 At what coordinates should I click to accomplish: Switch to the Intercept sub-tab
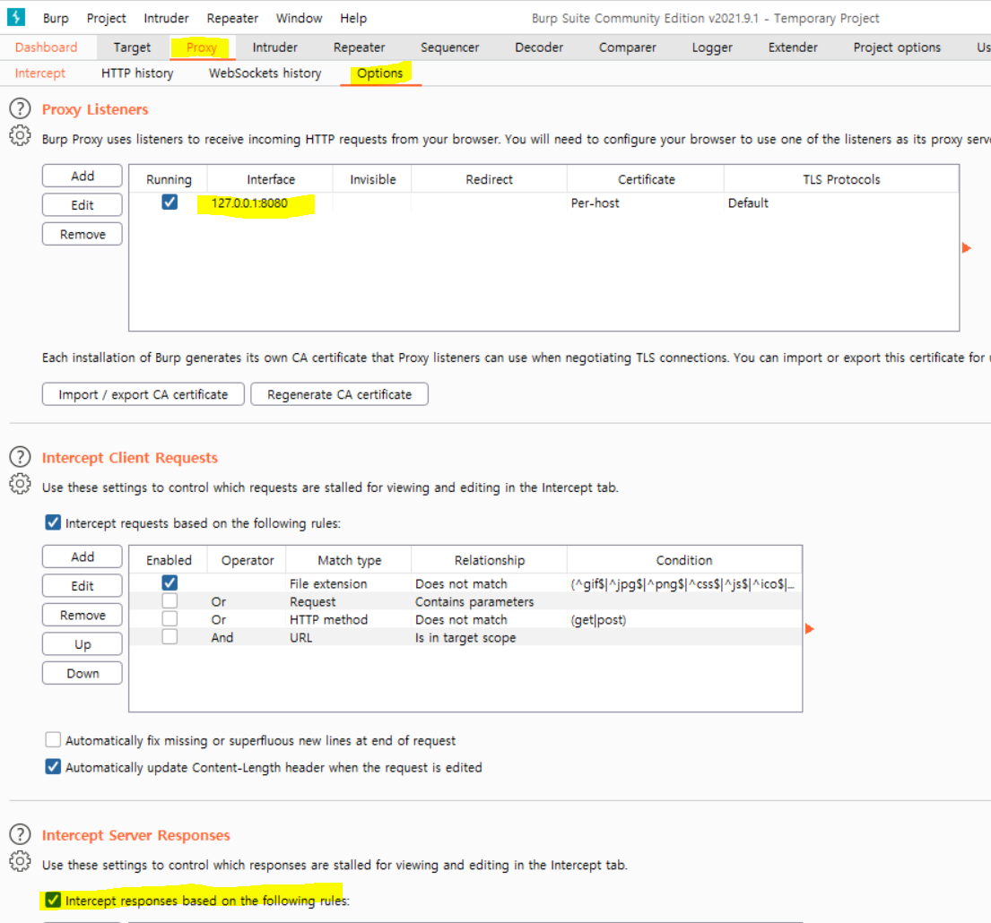(39, 73)
